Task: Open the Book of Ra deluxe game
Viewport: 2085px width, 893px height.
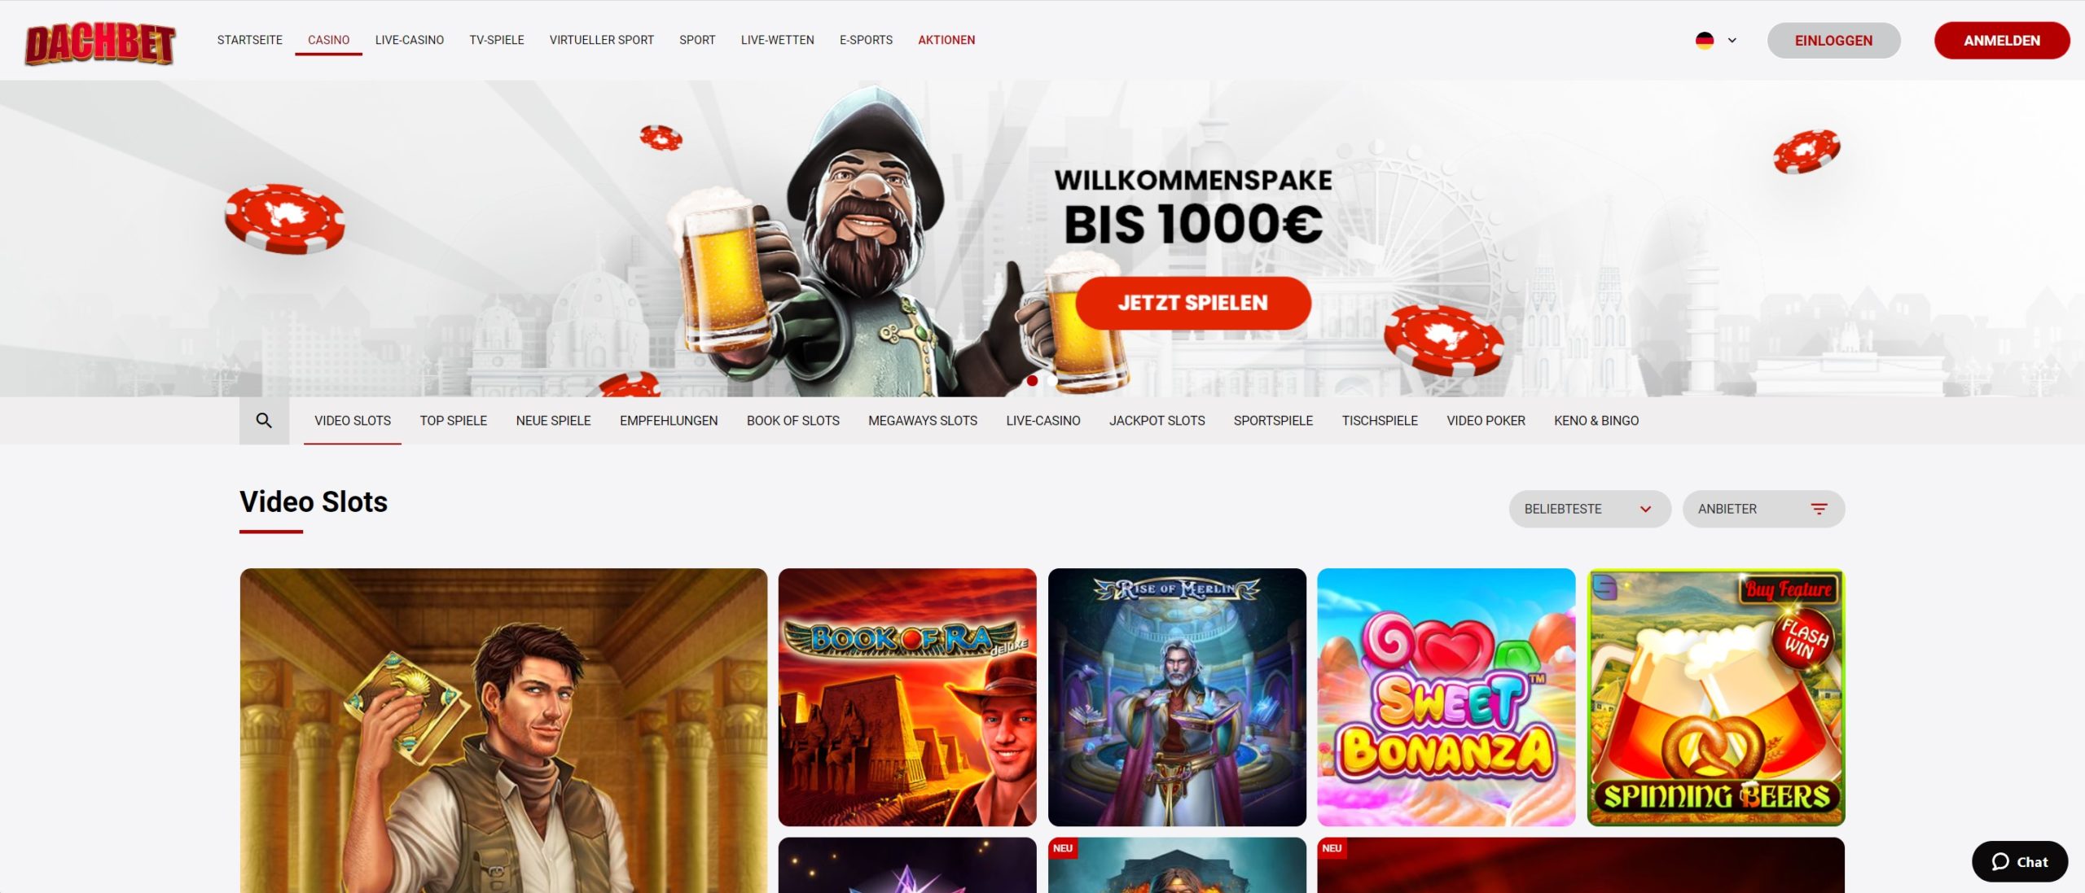Action: tap(907, 697)
